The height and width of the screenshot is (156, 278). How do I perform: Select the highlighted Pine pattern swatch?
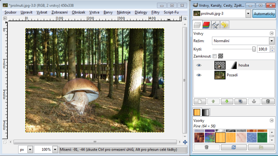(220, 138)
